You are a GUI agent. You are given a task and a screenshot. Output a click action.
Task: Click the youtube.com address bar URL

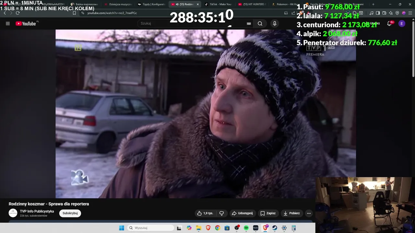(112, 13)
